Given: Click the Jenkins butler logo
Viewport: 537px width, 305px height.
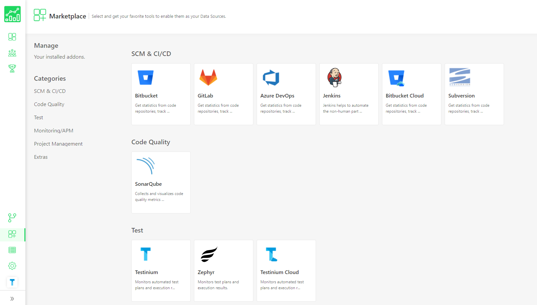Looking at the screenshot, I should coord(334,77).
